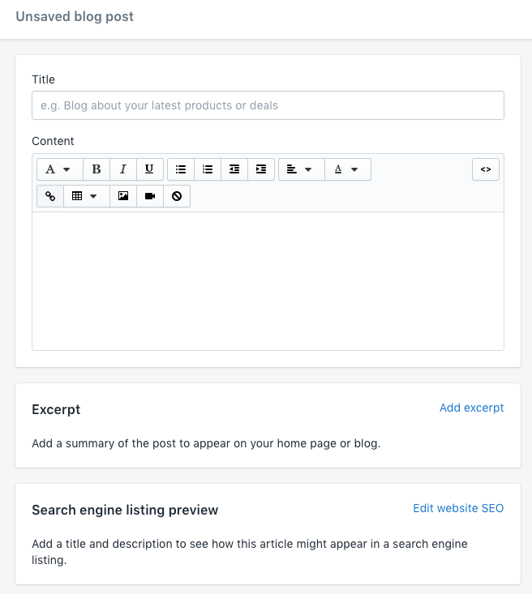Insert a bulleted list
Image resolution: width=532 pixels, height=594 pixels.
click(x=181, y=169)
